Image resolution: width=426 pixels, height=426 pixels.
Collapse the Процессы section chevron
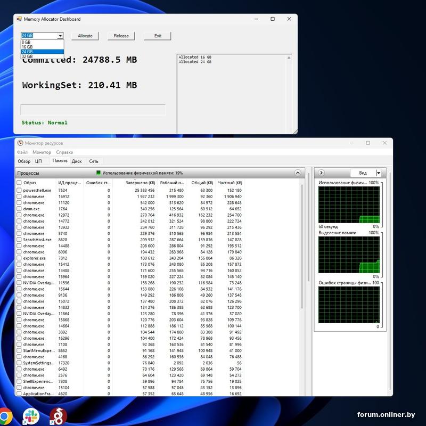[298, 173]
